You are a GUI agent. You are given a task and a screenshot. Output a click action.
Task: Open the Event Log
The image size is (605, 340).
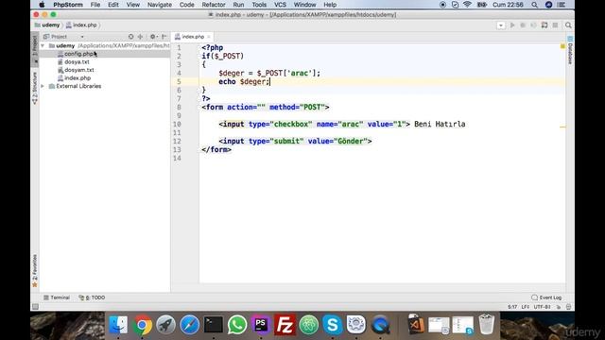point(546,297)
